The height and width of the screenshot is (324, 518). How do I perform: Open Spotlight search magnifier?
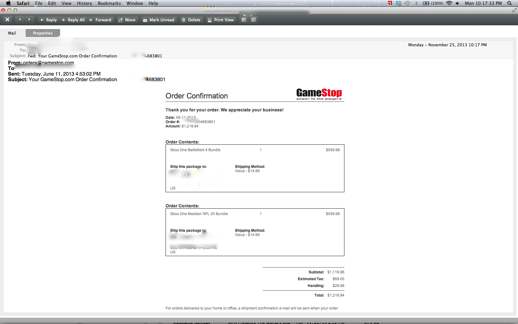[x=509, y=3]
